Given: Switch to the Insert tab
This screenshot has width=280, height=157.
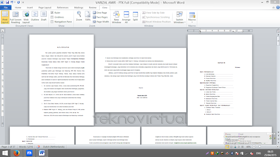Looking at the screenshot, I should click(x=30, y=7).
